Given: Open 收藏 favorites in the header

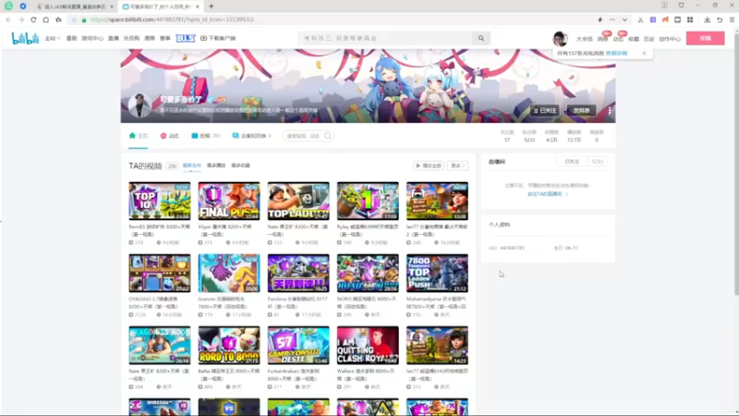Looking at the screenshot, I should click(634, 39).
